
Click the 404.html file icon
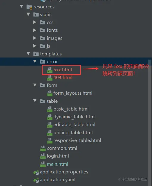click(49, 78)
